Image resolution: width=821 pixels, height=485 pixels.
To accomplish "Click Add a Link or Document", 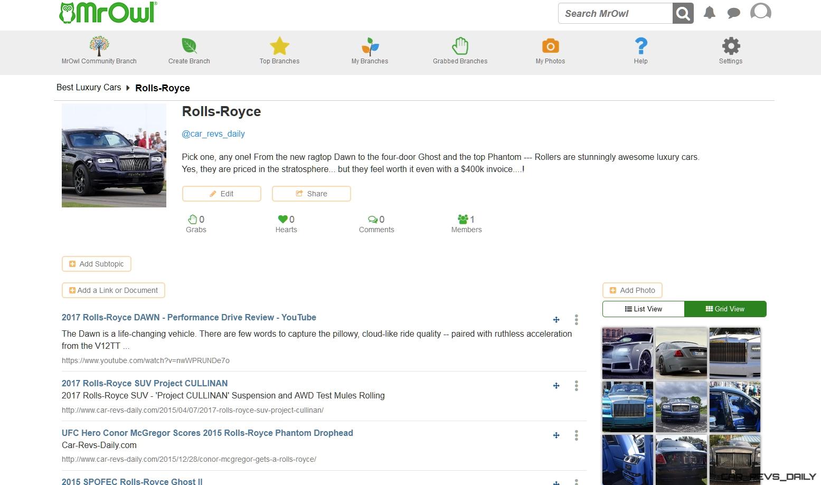I will tap(114, 290).
